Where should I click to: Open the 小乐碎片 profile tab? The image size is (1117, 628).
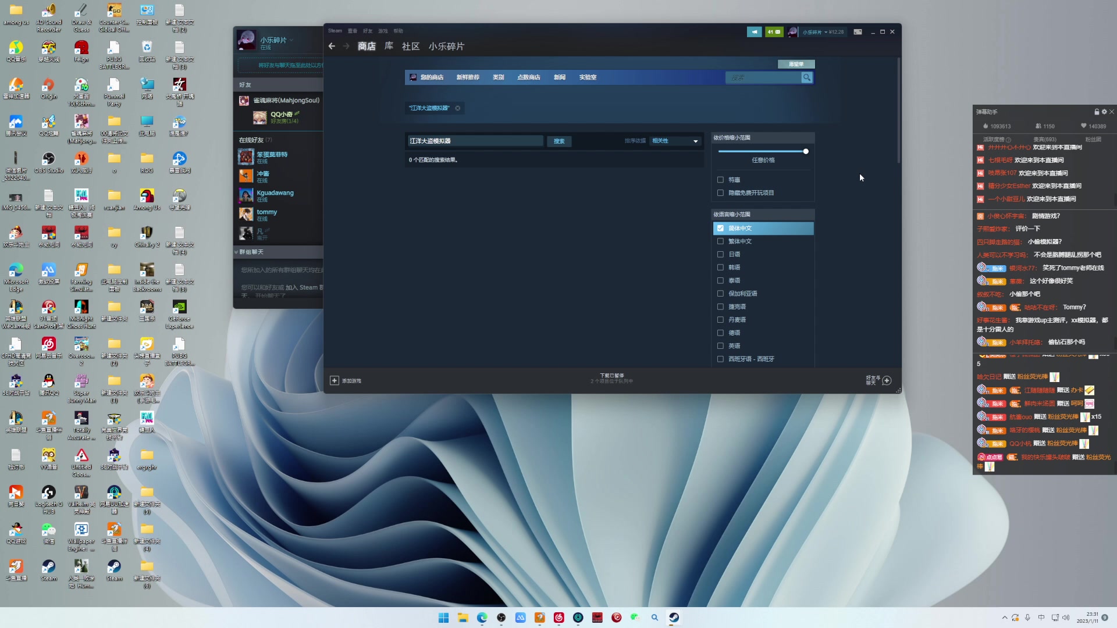446,47
